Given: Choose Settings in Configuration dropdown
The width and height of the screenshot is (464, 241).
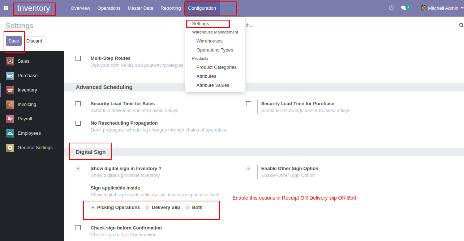Looking at the screenshot, I should (201, 24).
